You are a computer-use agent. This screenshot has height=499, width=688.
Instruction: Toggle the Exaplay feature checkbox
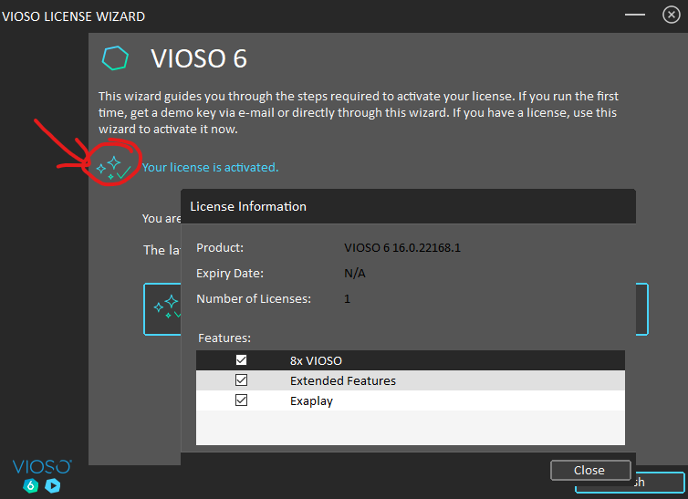(241, 400)
